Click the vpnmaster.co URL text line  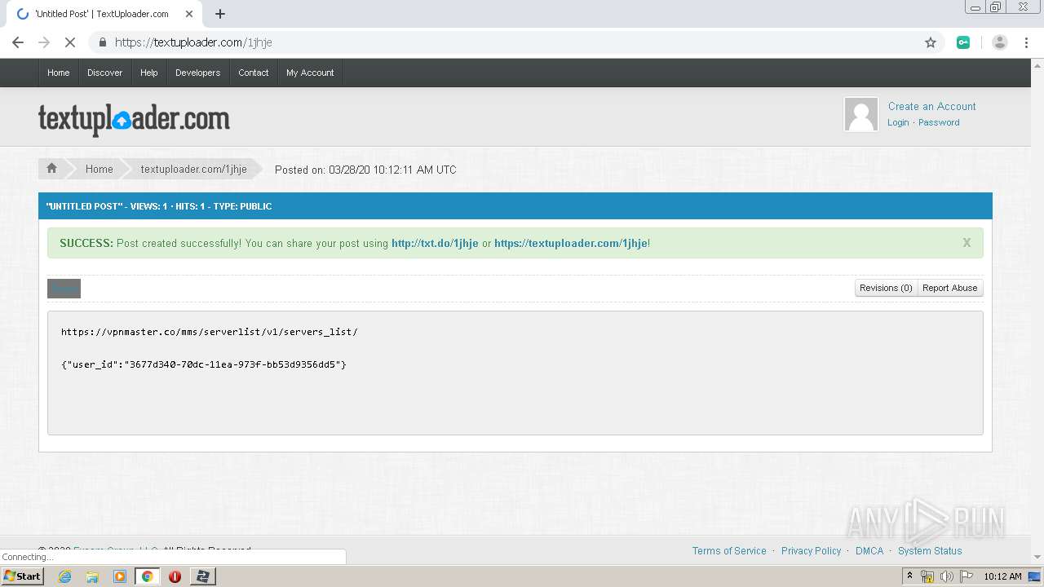tap(209, 332)
